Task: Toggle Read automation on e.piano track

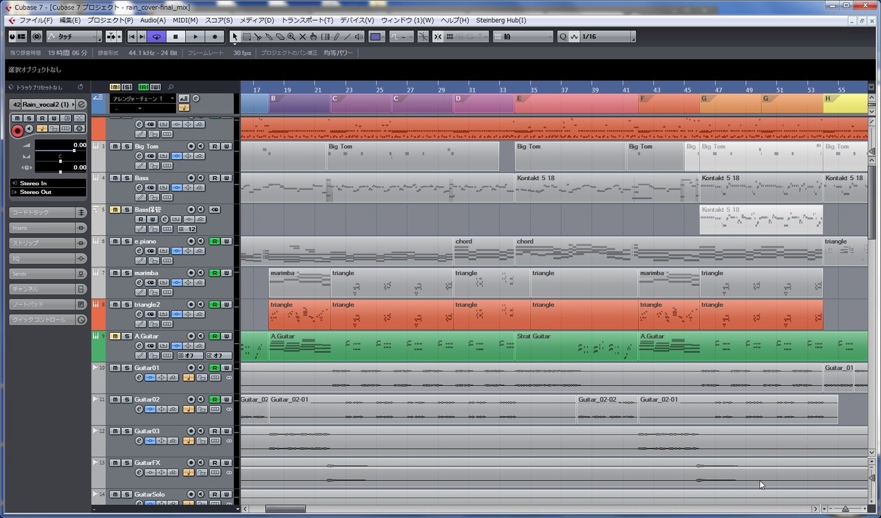Action: pyautogui.click(x=214, y=241)
